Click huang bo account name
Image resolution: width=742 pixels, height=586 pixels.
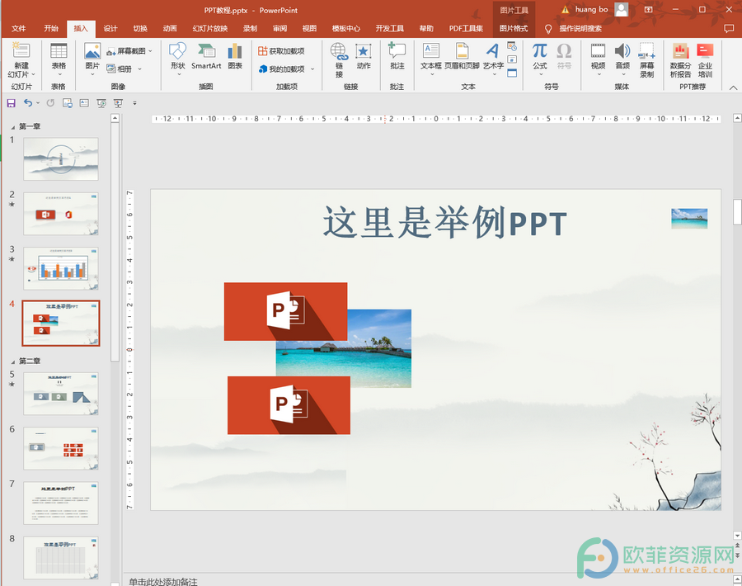[x=591, y=9]
